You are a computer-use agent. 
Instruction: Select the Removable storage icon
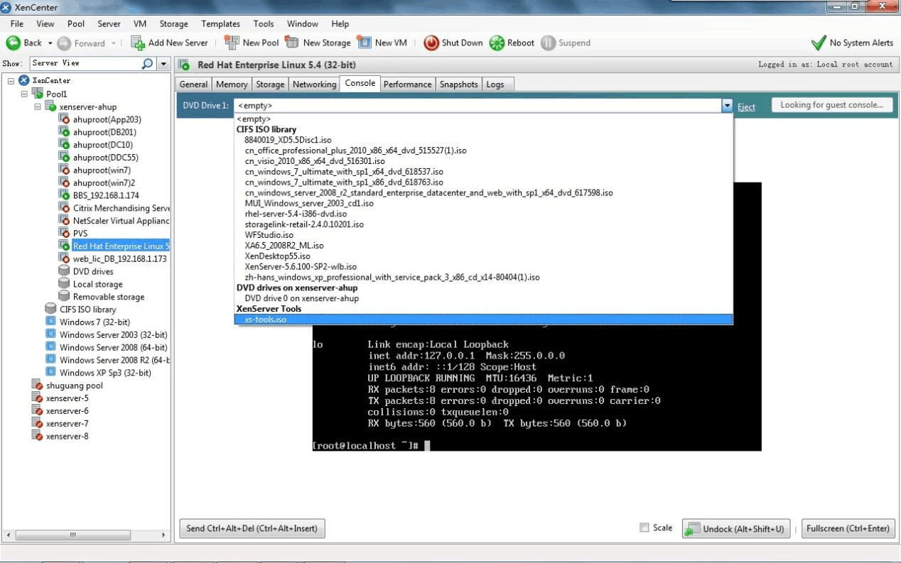[64, 297]
